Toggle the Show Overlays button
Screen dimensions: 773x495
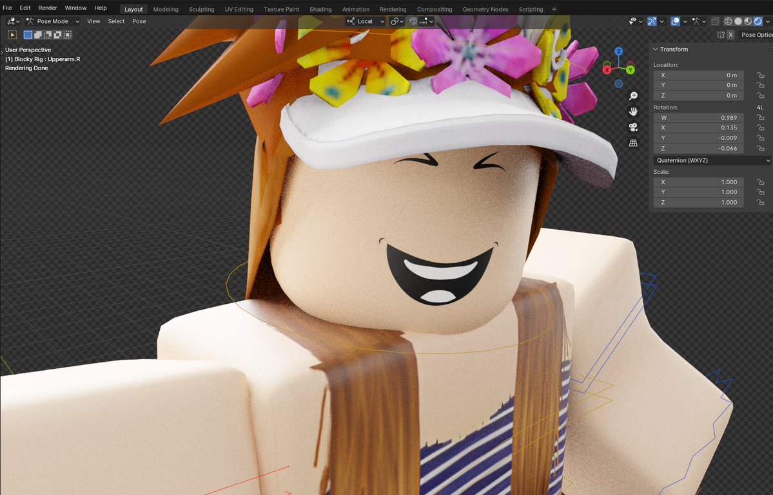click(676, 21)
